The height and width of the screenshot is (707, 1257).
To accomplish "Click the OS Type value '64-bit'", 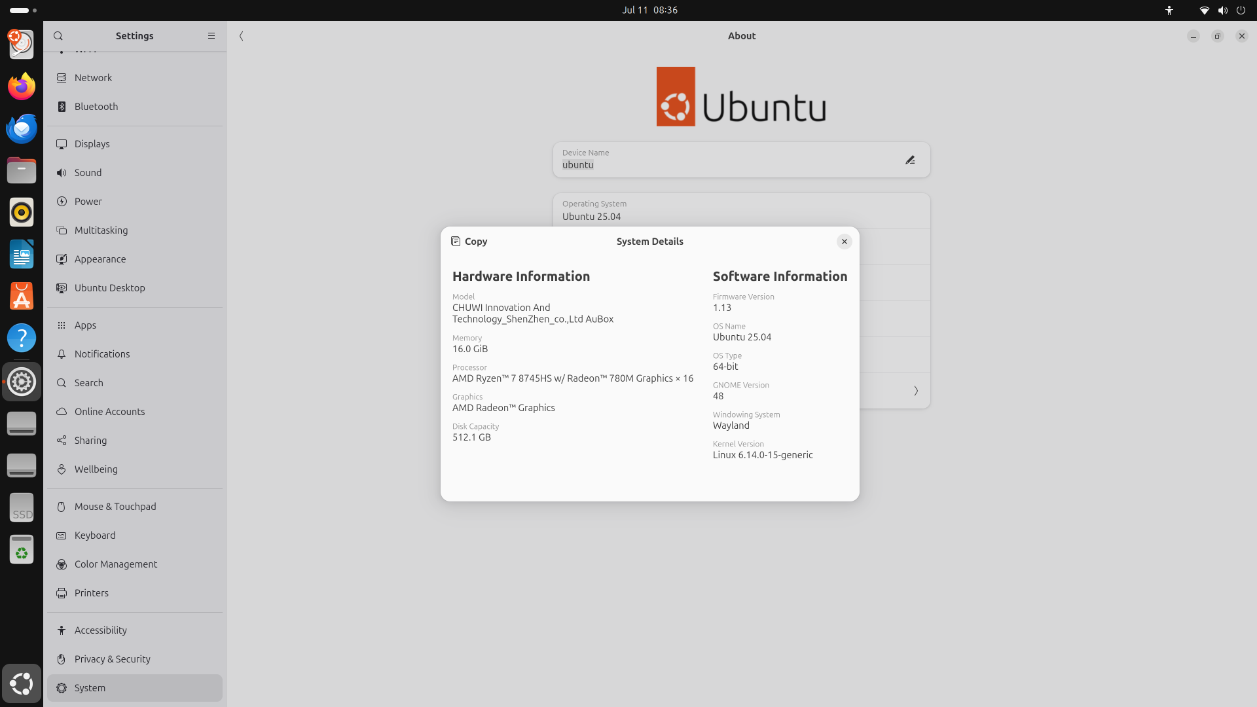I will coord(725,367).
